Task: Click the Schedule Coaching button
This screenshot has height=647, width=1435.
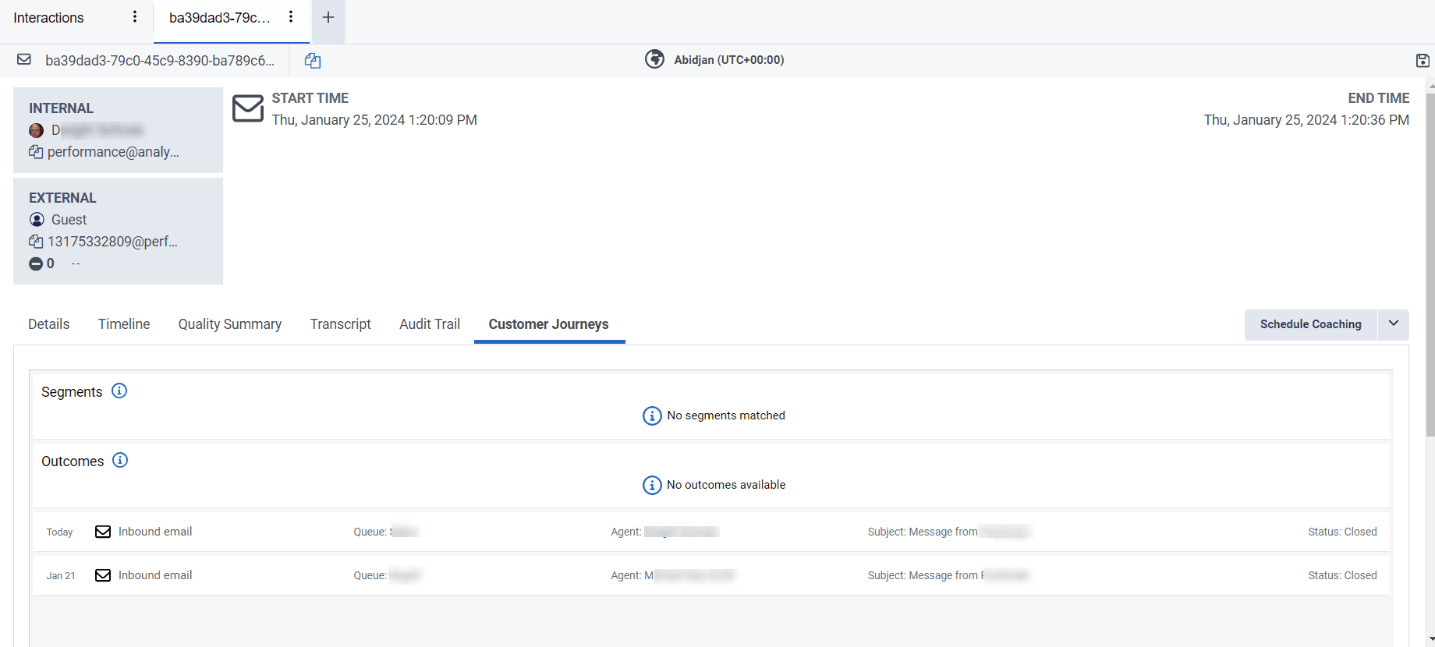Action: click(x=1310, y=324)
